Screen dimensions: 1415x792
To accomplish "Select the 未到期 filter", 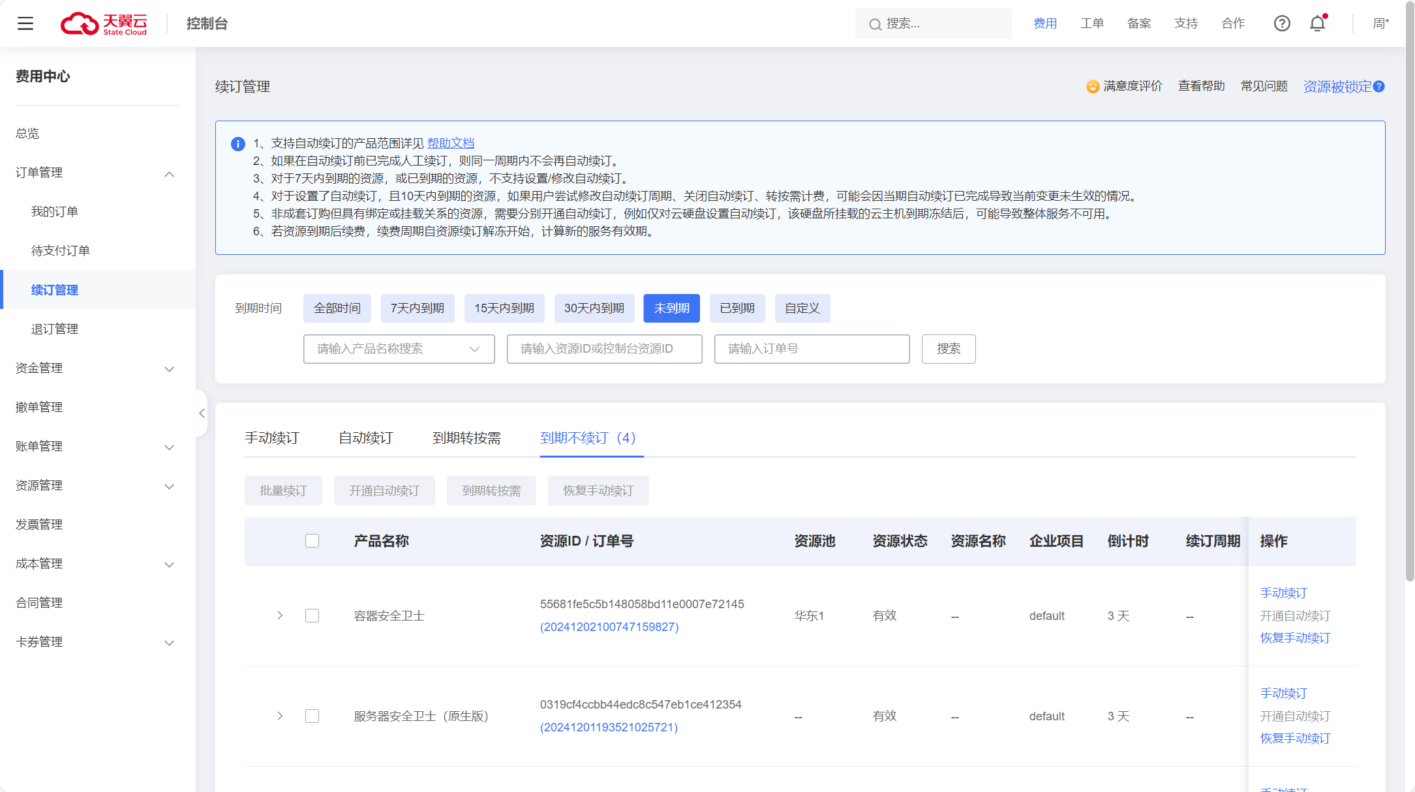I will (x=672, y=308).
